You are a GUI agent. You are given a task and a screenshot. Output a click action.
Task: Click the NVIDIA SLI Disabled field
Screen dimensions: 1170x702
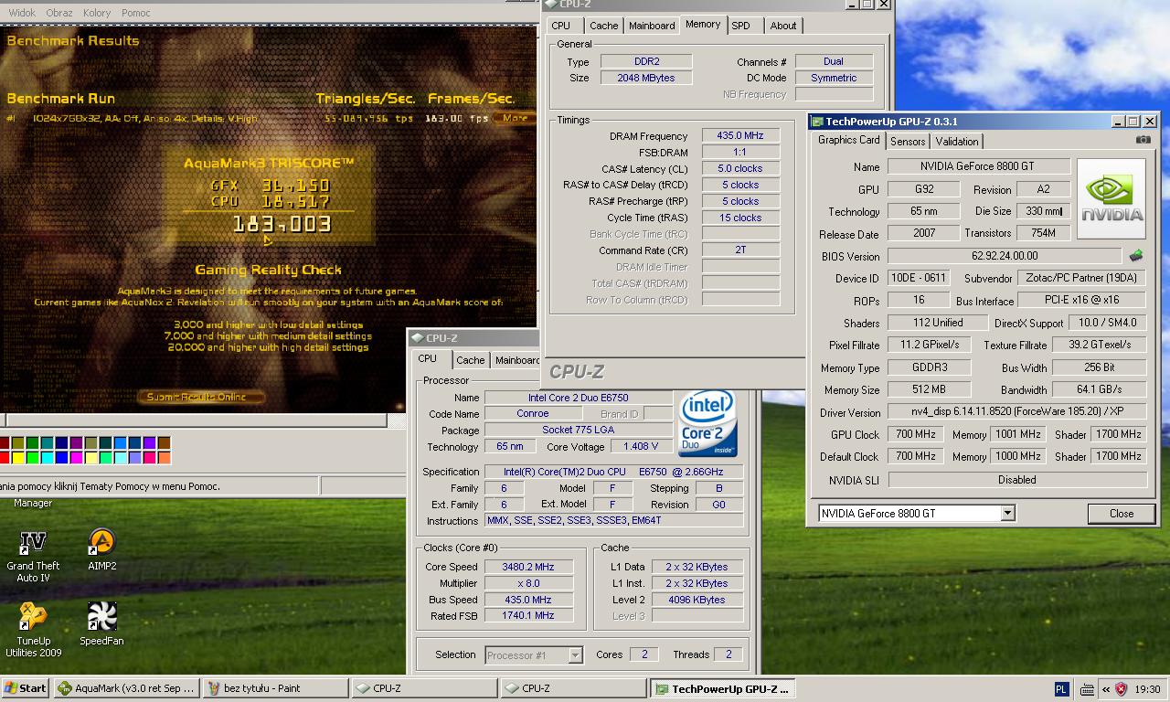pos(1017,479)
